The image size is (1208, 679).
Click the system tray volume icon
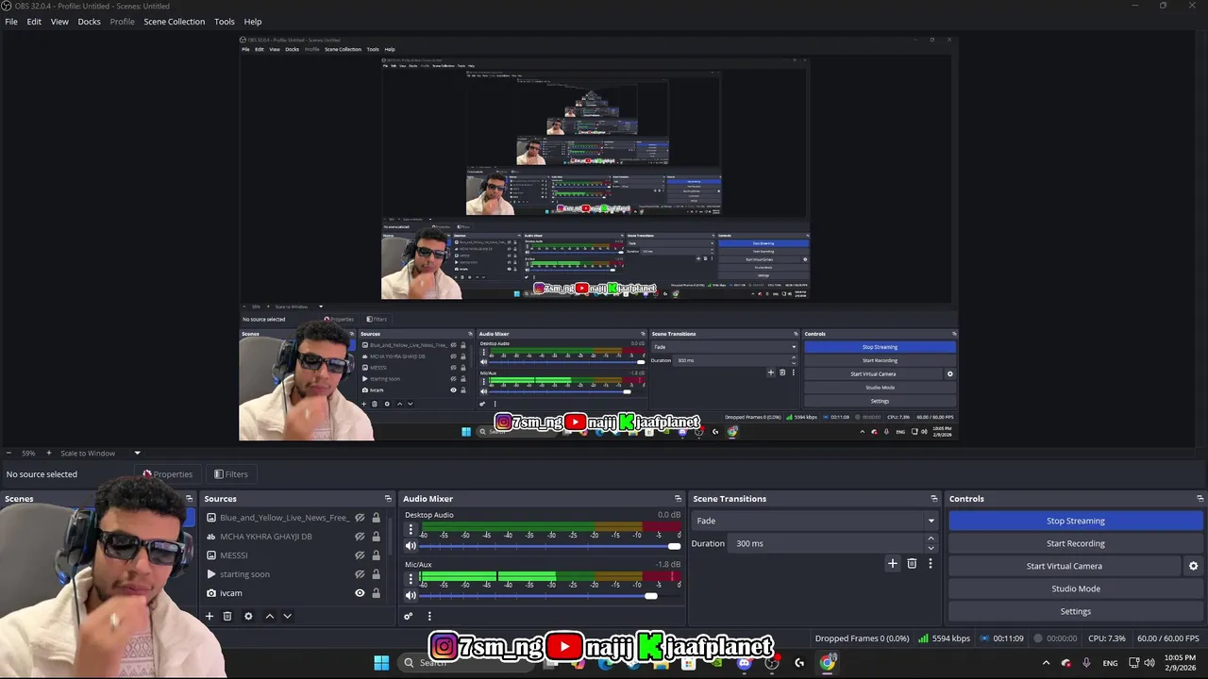pyautogui.click(x=1151, y=663)
